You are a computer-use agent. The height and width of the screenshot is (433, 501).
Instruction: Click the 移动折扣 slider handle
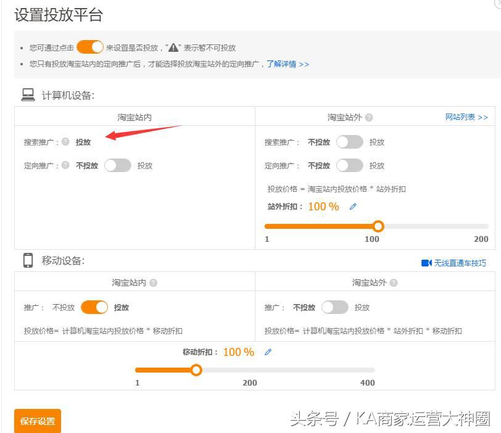click(197, 370)
